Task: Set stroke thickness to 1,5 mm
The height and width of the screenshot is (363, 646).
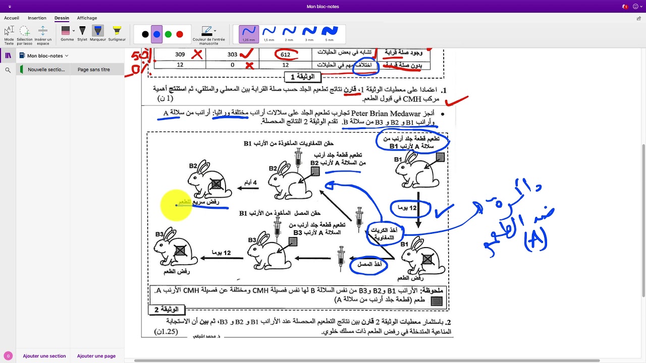Action: click(269, 34)
